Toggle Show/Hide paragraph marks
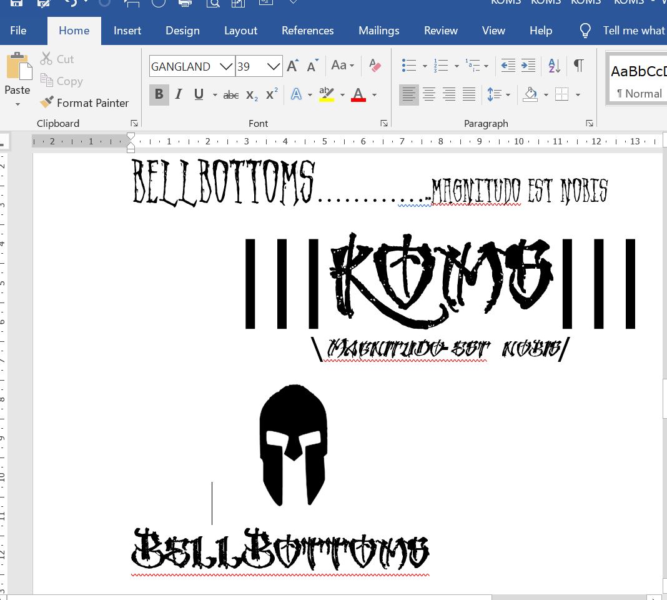 578,66
